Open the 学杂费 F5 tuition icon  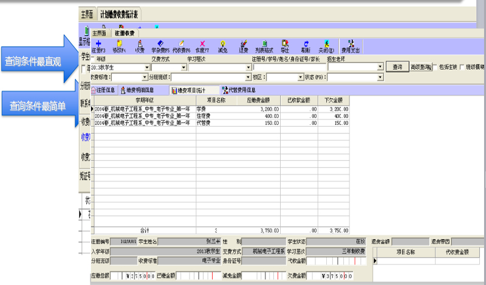click(160, 46)
